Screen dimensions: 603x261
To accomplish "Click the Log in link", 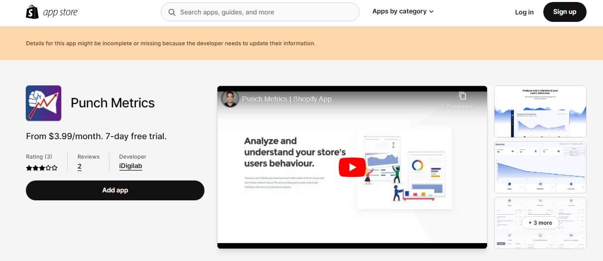I will tap(524, 12).
